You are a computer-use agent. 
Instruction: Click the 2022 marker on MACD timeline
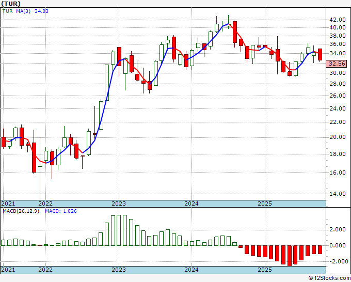pyautogui.click(x=45, y=270)
